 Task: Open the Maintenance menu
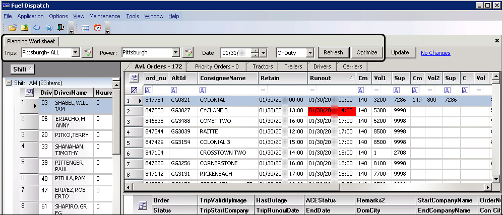[x=104, y=16]
